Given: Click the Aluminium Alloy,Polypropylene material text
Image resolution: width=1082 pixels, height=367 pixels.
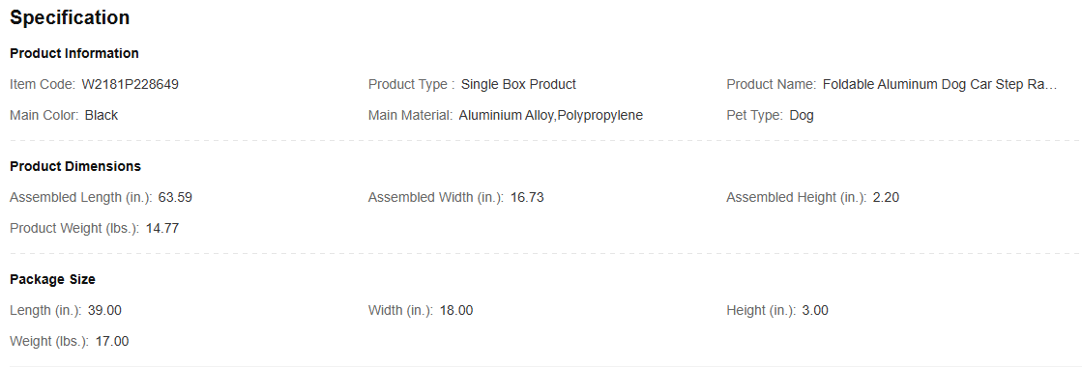Looking at the screenshot, I should 550,116.
